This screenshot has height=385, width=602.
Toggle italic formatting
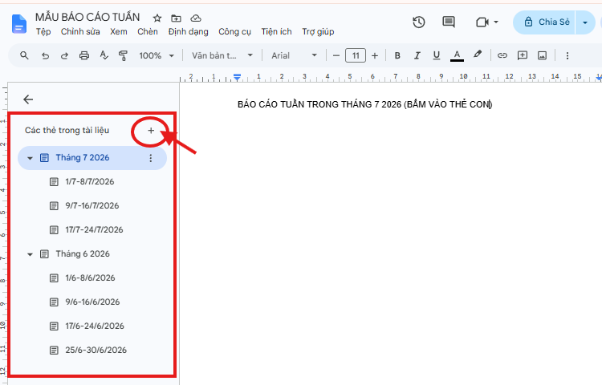[417, 55]
